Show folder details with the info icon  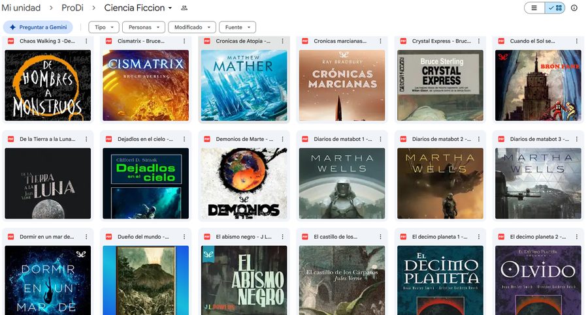tap(574, 8)
